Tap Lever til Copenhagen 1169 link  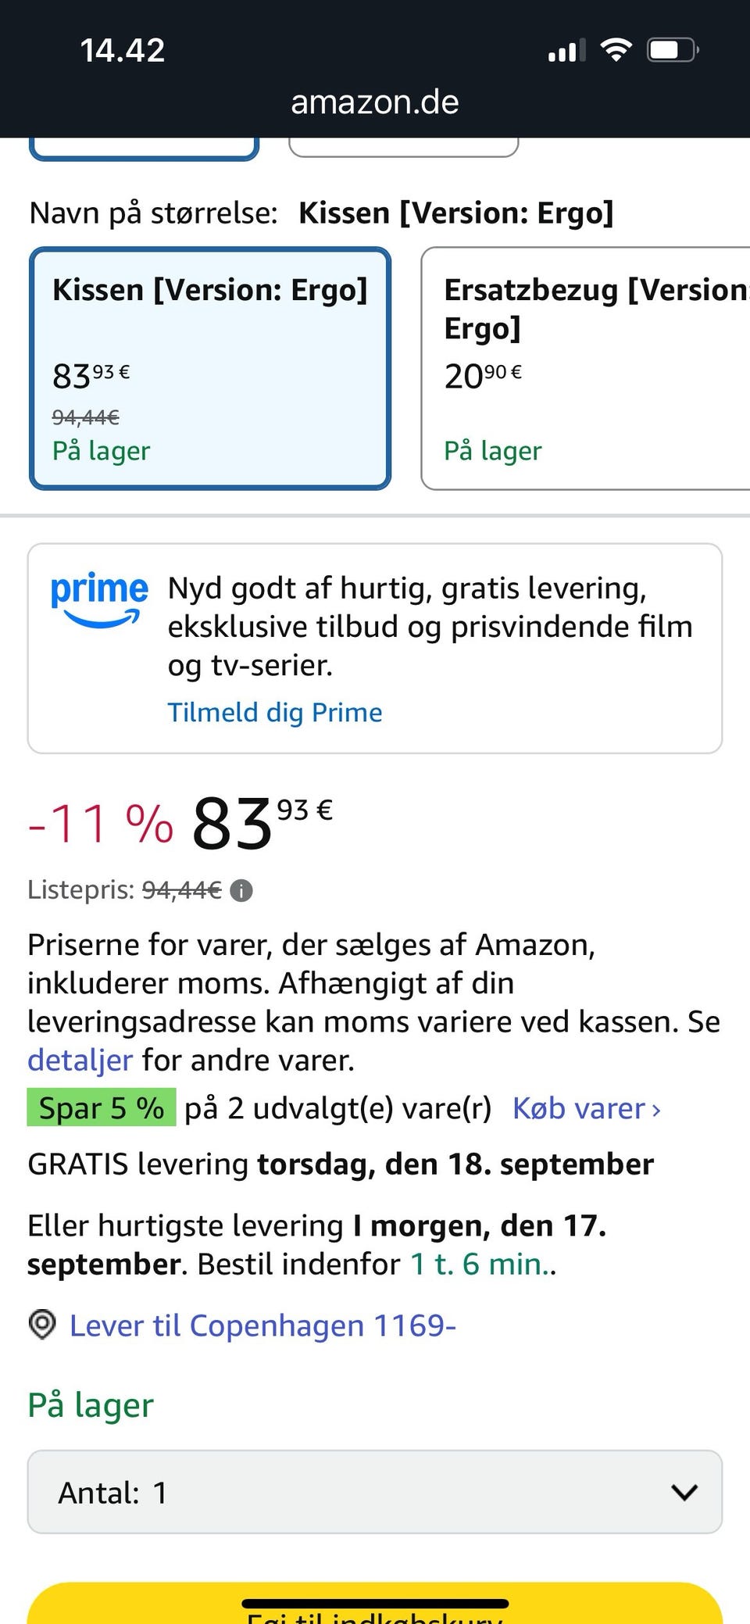[262, 1325]
